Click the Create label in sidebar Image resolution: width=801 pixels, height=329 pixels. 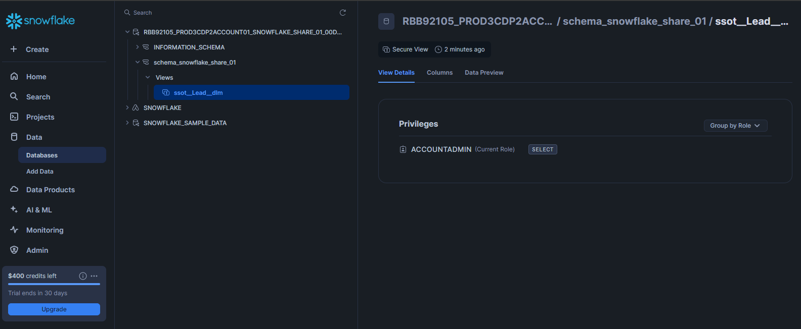point(37,49)
